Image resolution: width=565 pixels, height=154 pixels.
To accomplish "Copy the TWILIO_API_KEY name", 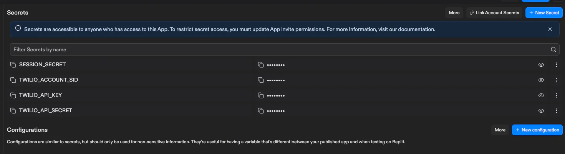I will click(x=13, y=95).
